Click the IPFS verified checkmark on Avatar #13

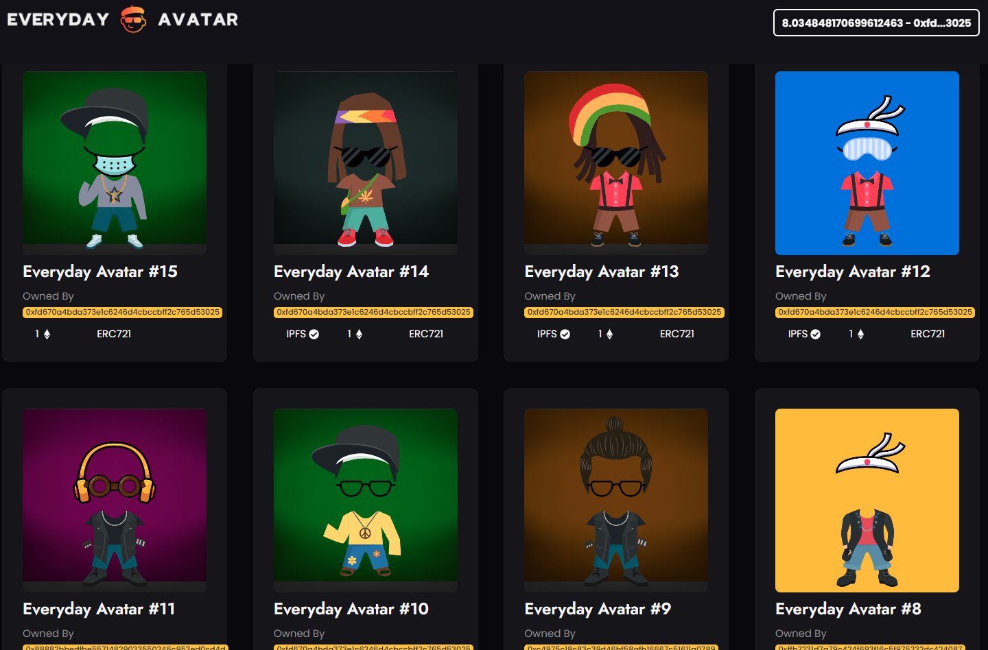coord(565,335)
